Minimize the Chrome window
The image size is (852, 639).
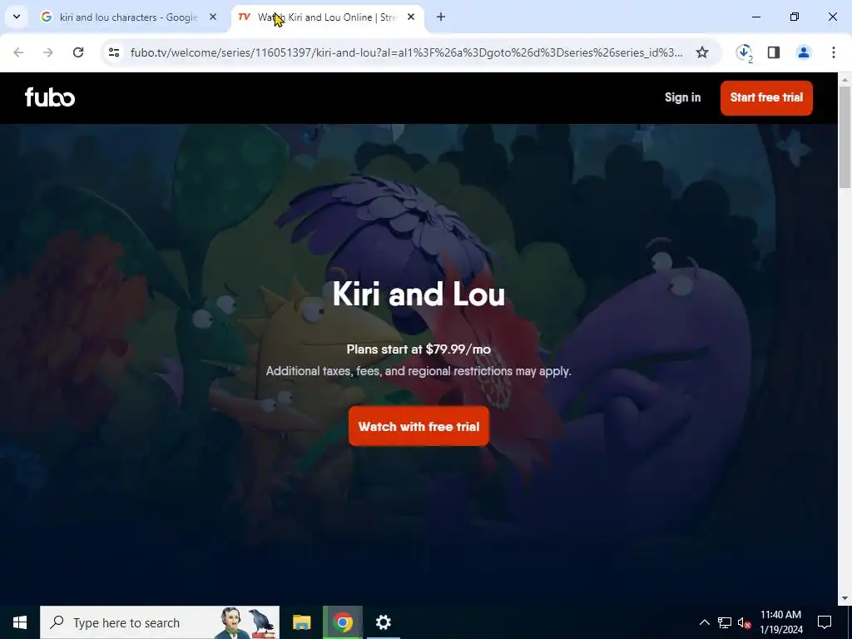coord(755,17)
